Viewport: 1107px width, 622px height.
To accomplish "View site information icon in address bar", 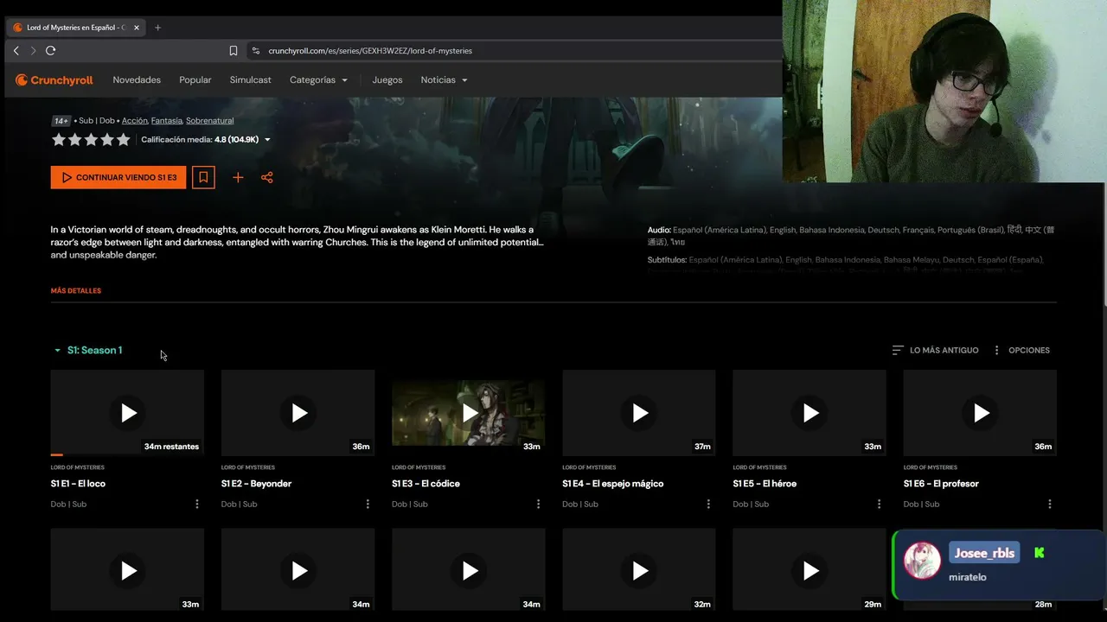I will click(255, 51).
